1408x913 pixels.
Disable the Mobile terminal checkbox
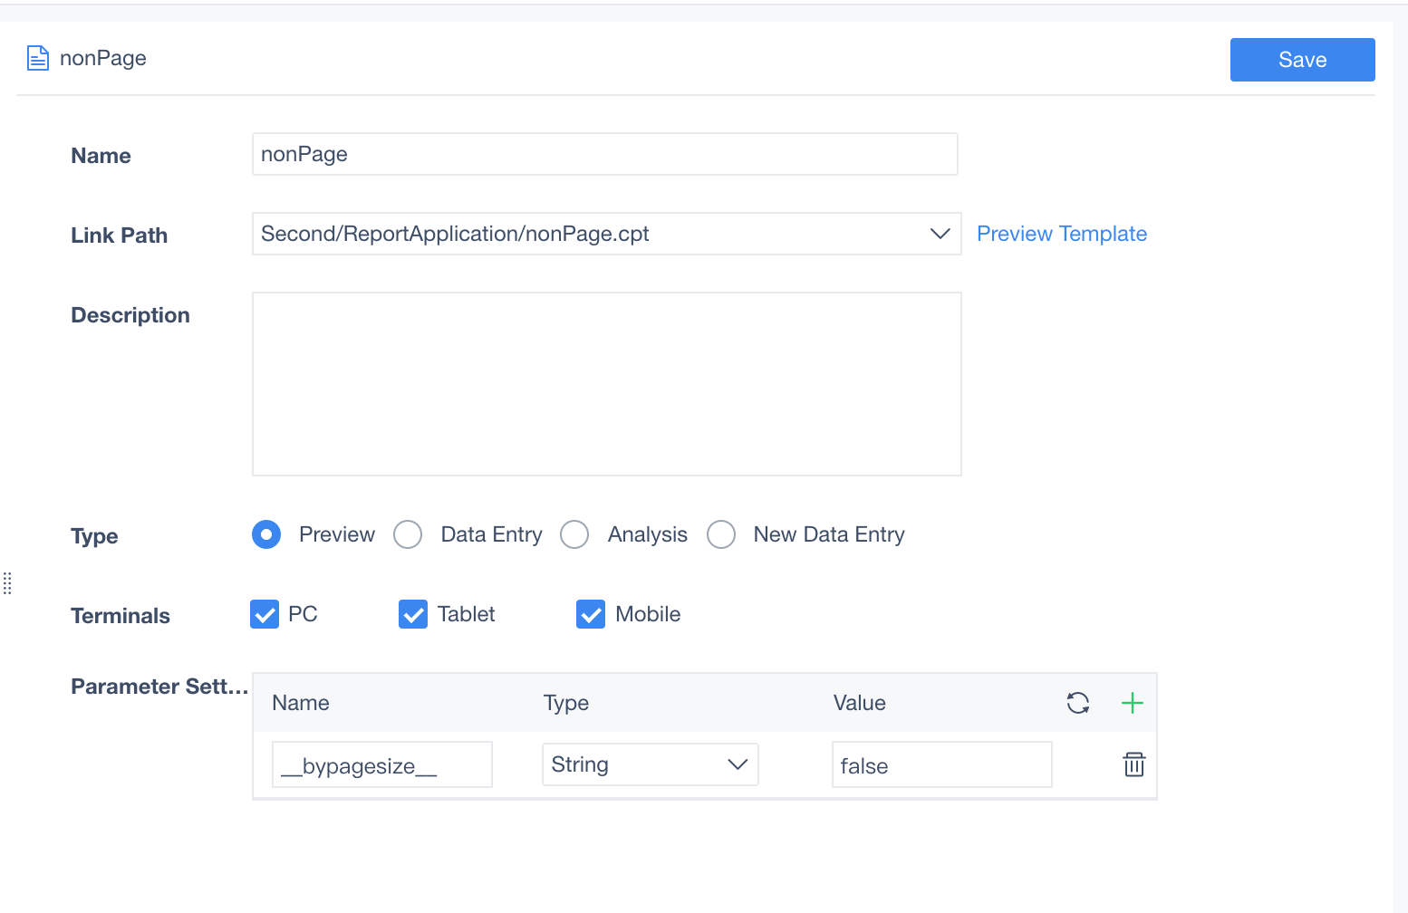pos(590,614)
